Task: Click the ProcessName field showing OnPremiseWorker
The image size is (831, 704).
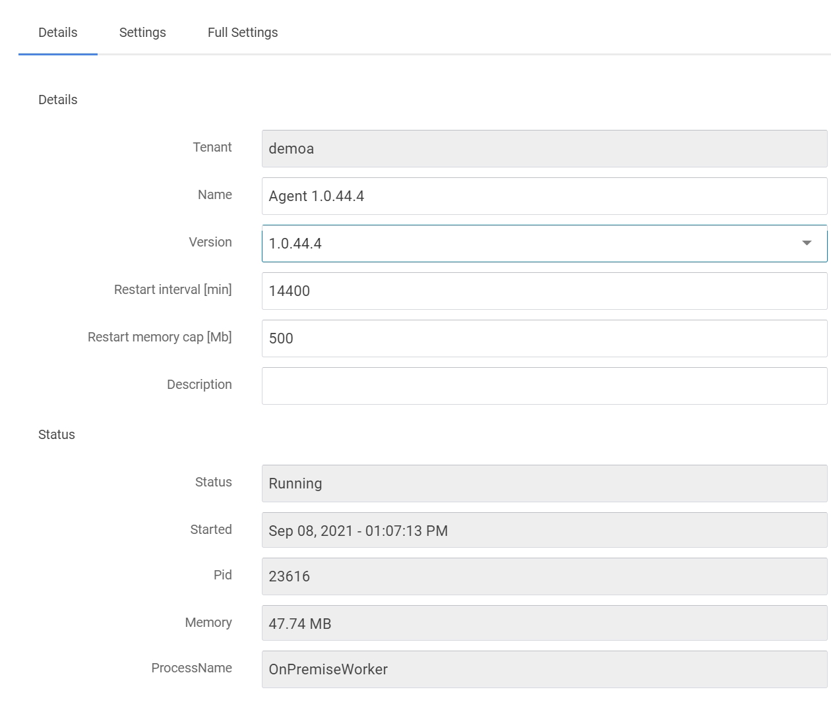Action: (x=544, y=669)
